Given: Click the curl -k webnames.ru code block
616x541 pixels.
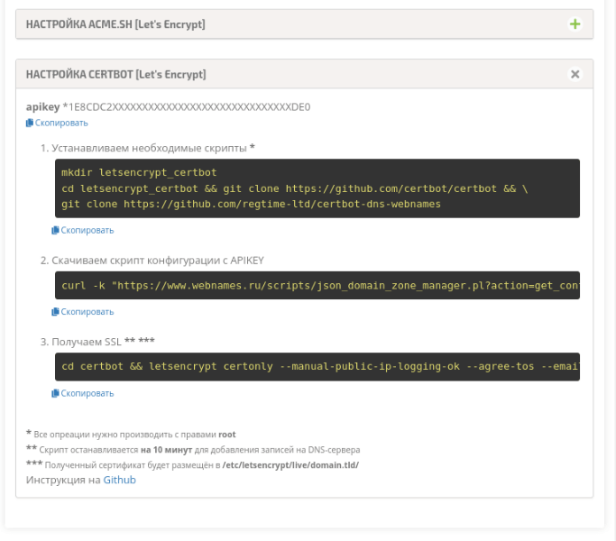Looking at the screenshot, I should tap(317, 285).
